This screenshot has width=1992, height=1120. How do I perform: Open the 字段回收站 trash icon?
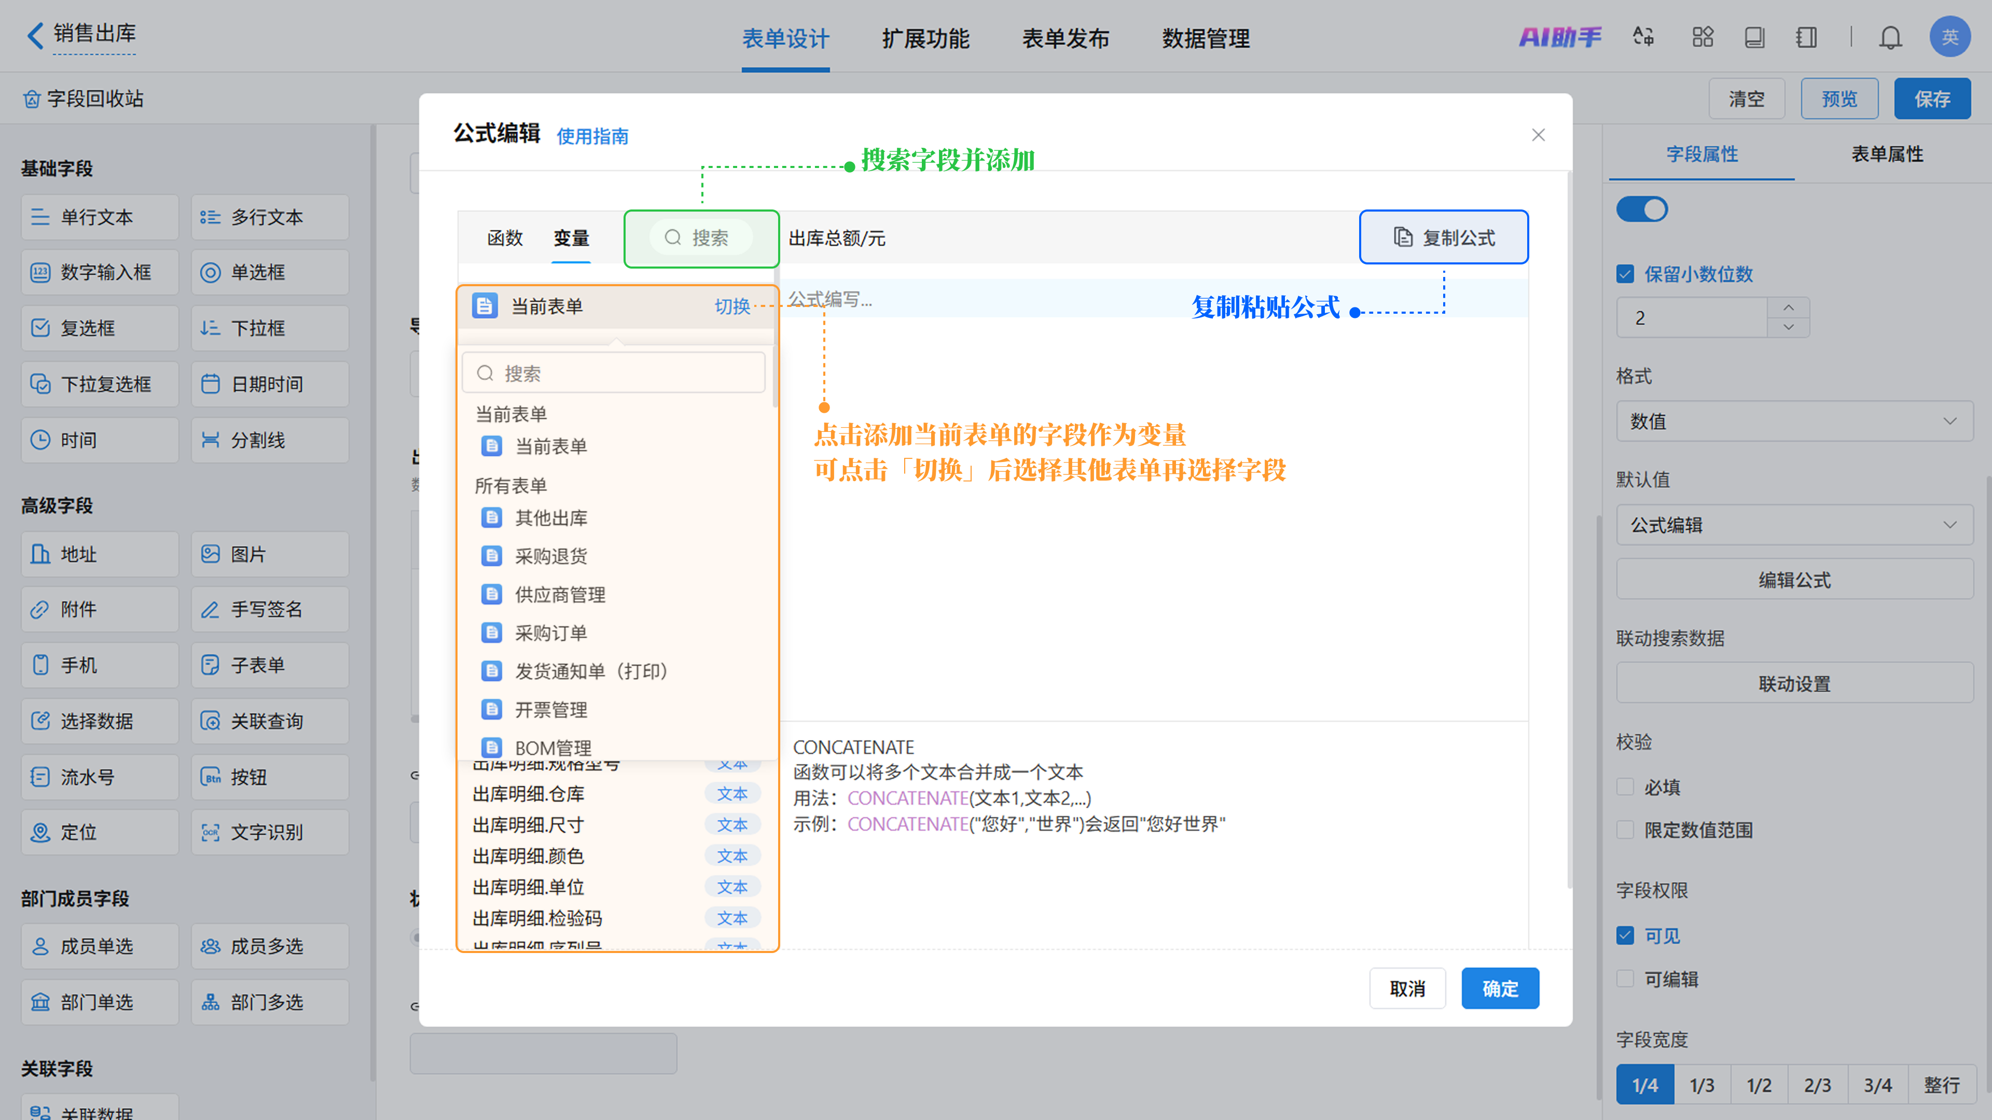[x=32, y=99]
